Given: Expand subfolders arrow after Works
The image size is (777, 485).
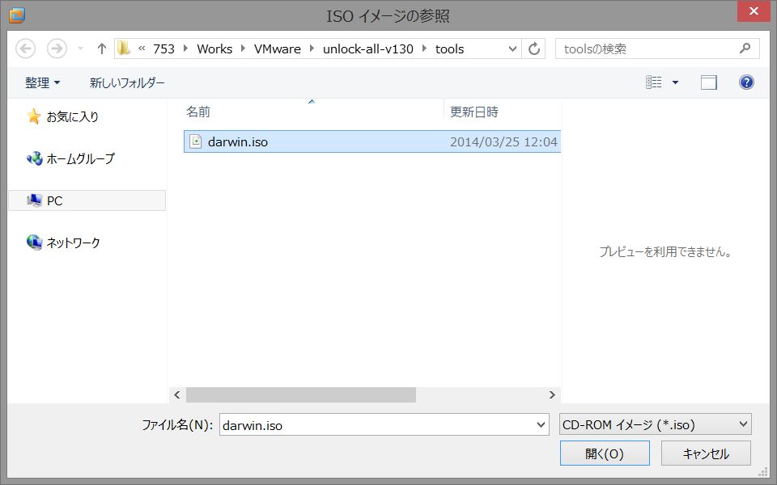Looking at the screenshot, I should tap(244, 48).
